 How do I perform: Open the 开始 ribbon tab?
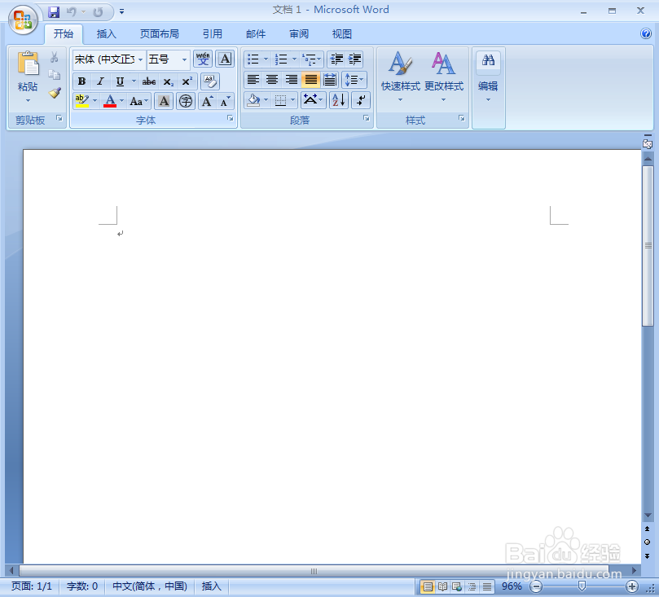click(64, 33)
